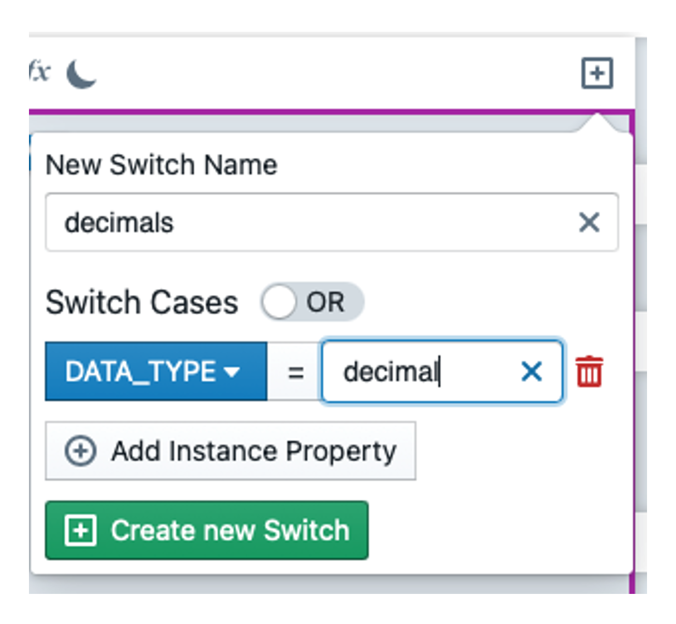676x624 pixels.
Task: Click the plus-square icon in the top toolbar
Action: click(597, 74)
